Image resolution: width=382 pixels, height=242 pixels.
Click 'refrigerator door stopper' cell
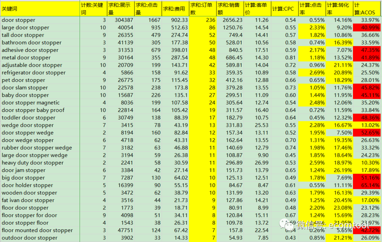pos(40,72)
